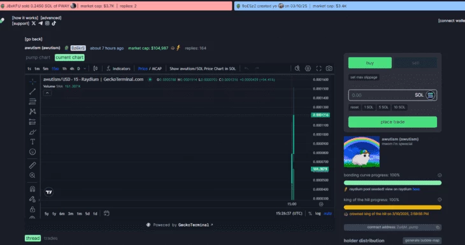Open the candlestick chart type menu
This screenshot has height=245, width=465.
tap(96, 69)
